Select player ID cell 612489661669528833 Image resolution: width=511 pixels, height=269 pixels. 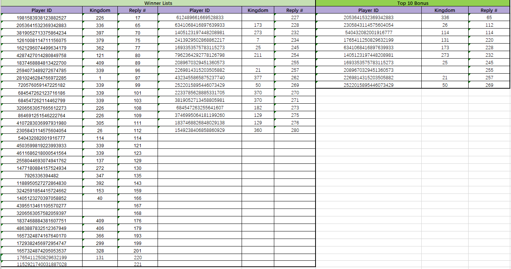click(200, 18)
